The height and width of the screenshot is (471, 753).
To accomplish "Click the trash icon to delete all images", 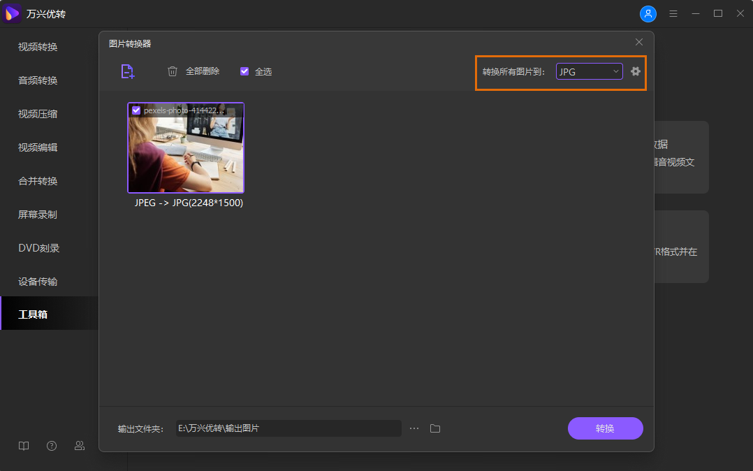I will 172,71.
